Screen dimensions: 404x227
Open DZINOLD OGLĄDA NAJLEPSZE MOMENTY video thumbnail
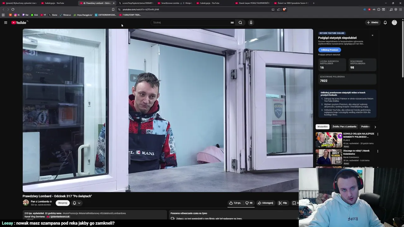point(329,140)
